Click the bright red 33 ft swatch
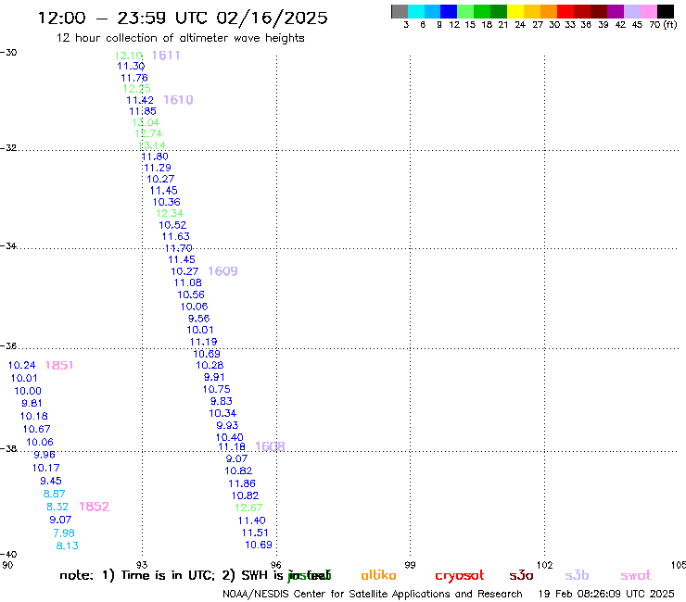This screenshot has width=686, height=602. (565, 12)
